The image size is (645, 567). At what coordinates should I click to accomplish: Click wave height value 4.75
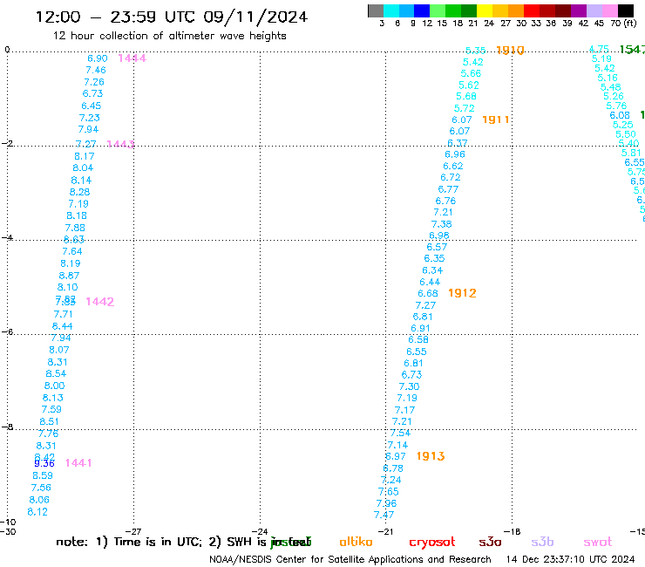[x=599, y=49]
